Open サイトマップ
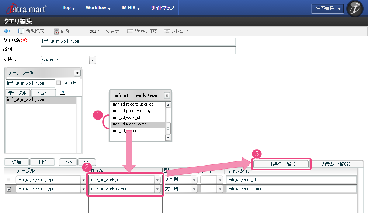 (162, 8)
